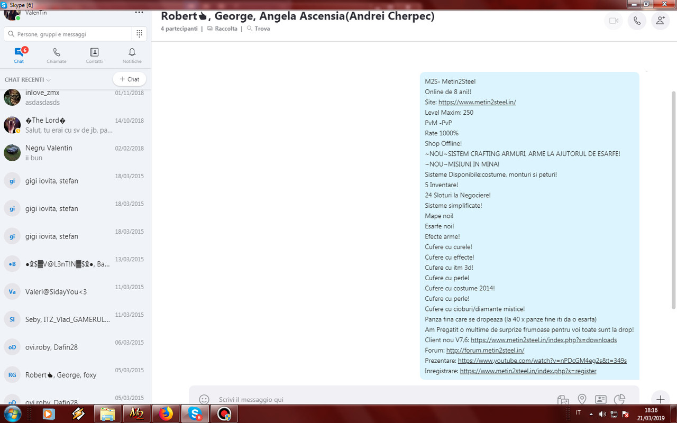Open the Metin2 M2 taskbar icon

coord(136,413)
